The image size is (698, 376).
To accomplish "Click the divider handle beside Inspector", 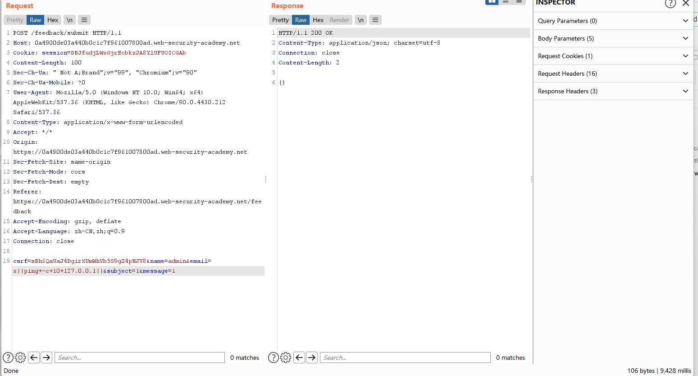I will click(531, 179).
